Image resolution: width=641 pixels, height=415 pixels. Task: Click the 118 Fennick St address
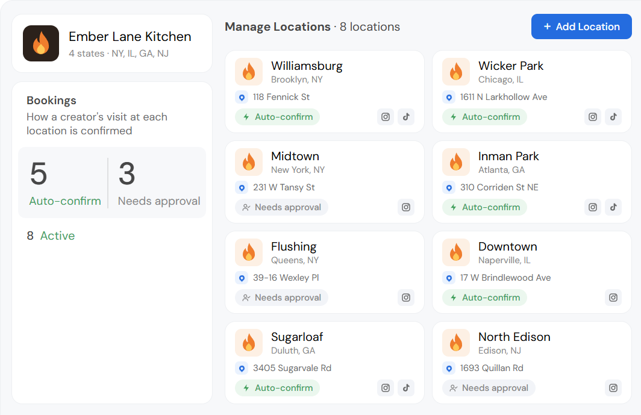point(281,98)
